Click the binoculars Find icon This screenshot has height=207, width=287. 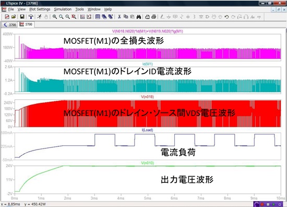(x=139, y=17)
